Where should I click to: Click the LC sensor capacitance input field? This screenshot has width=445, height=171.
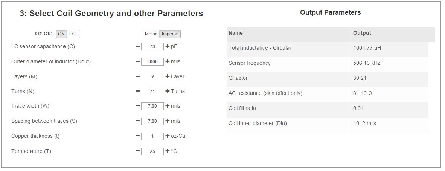pos(152,47)
